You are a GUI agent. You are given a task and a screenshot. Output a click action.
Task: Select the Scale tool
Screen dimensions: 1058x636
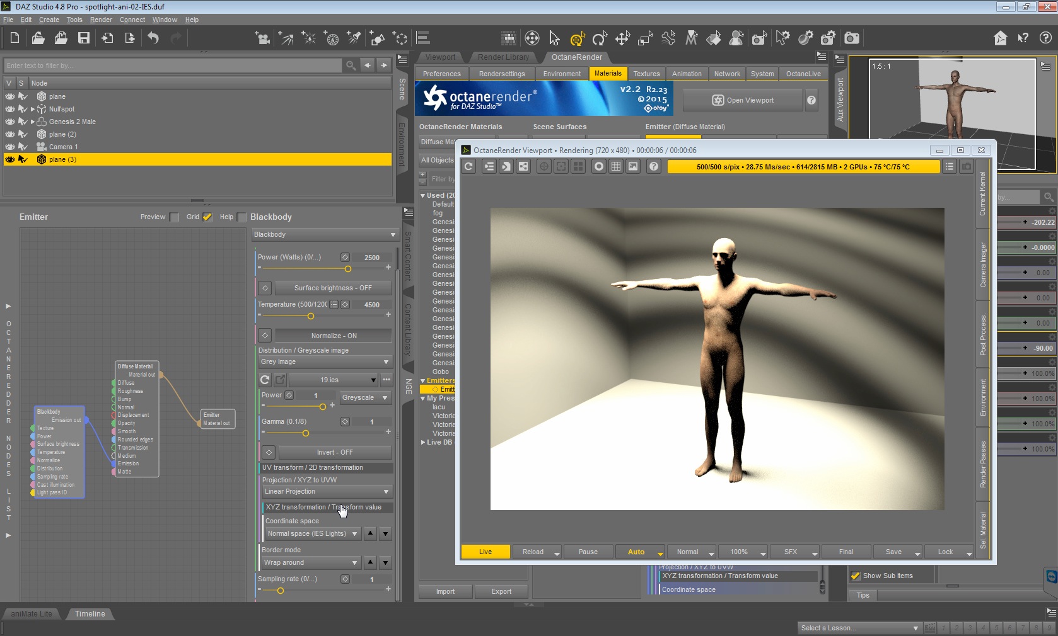(x=645, y=38)
